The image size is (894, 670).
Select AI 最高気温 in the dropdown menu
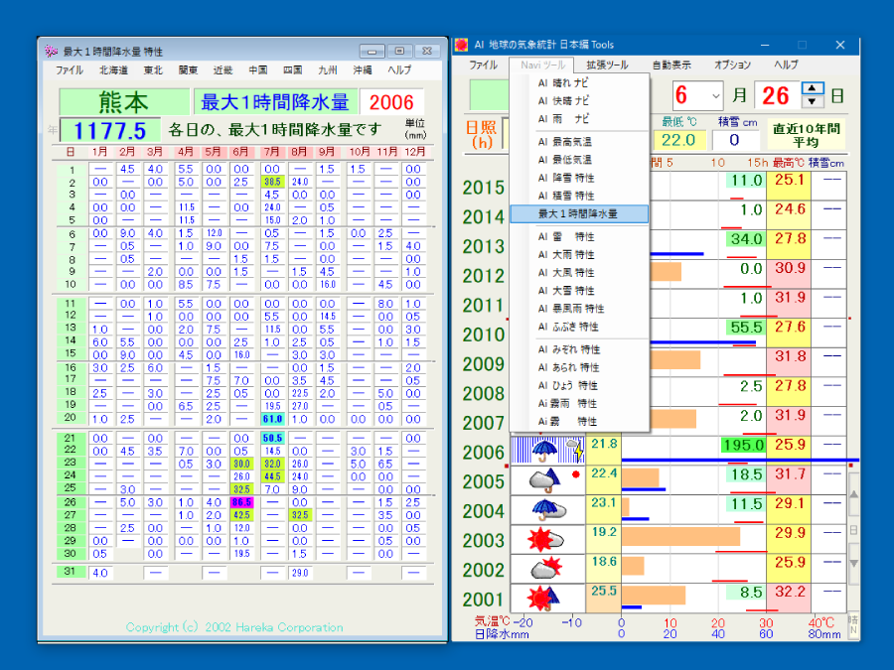[x=566, y=142]
